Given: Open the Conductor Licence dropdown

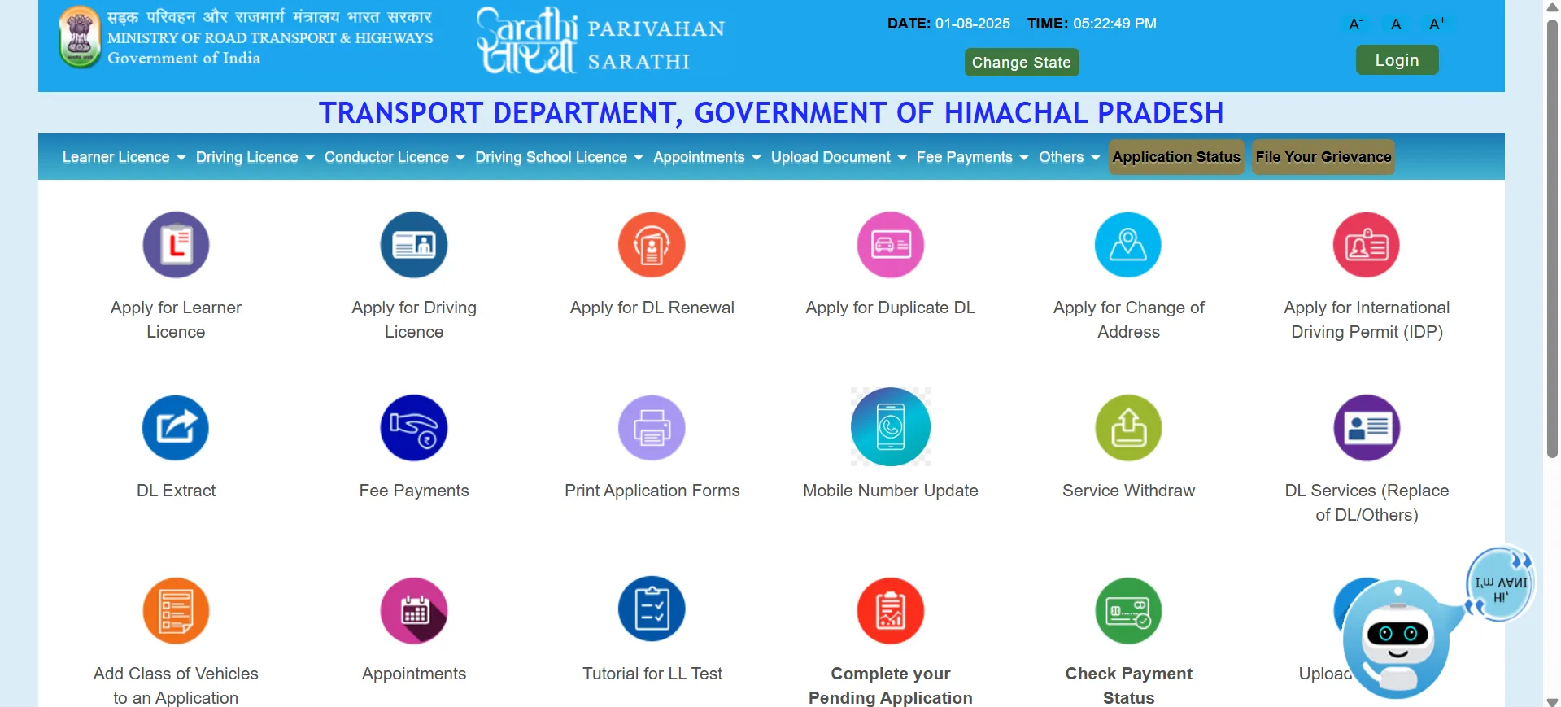Looking at the screenshot, I should [x=395, y=157].
